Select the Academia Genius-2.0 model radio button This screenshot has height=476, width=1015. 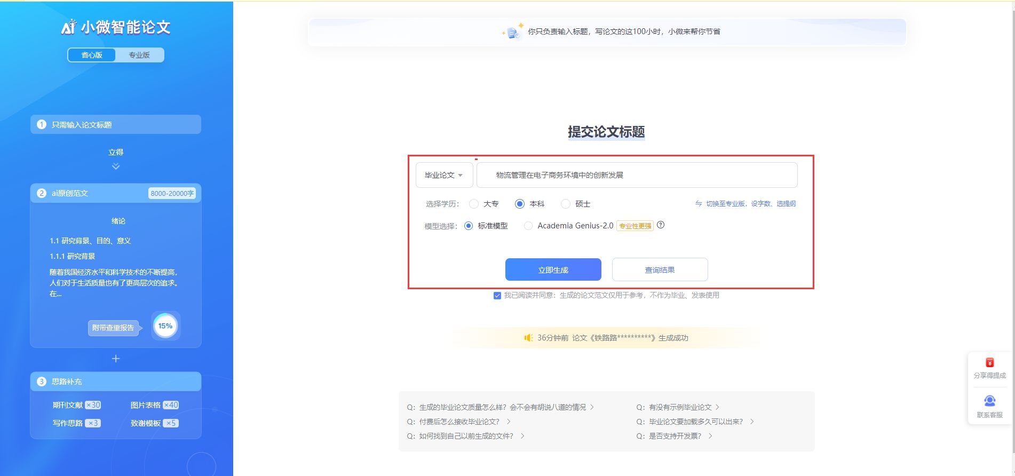pyautogui.click(x=528, y=226)
